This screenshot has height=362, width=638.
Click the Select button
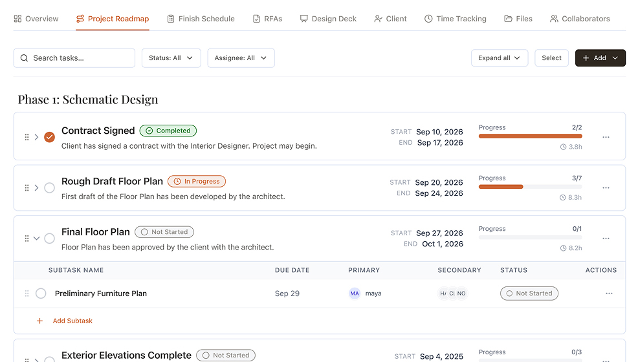(x=551, y=58)
